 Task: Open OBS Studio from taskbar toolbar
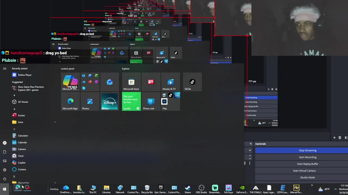[x=201, y=189]
